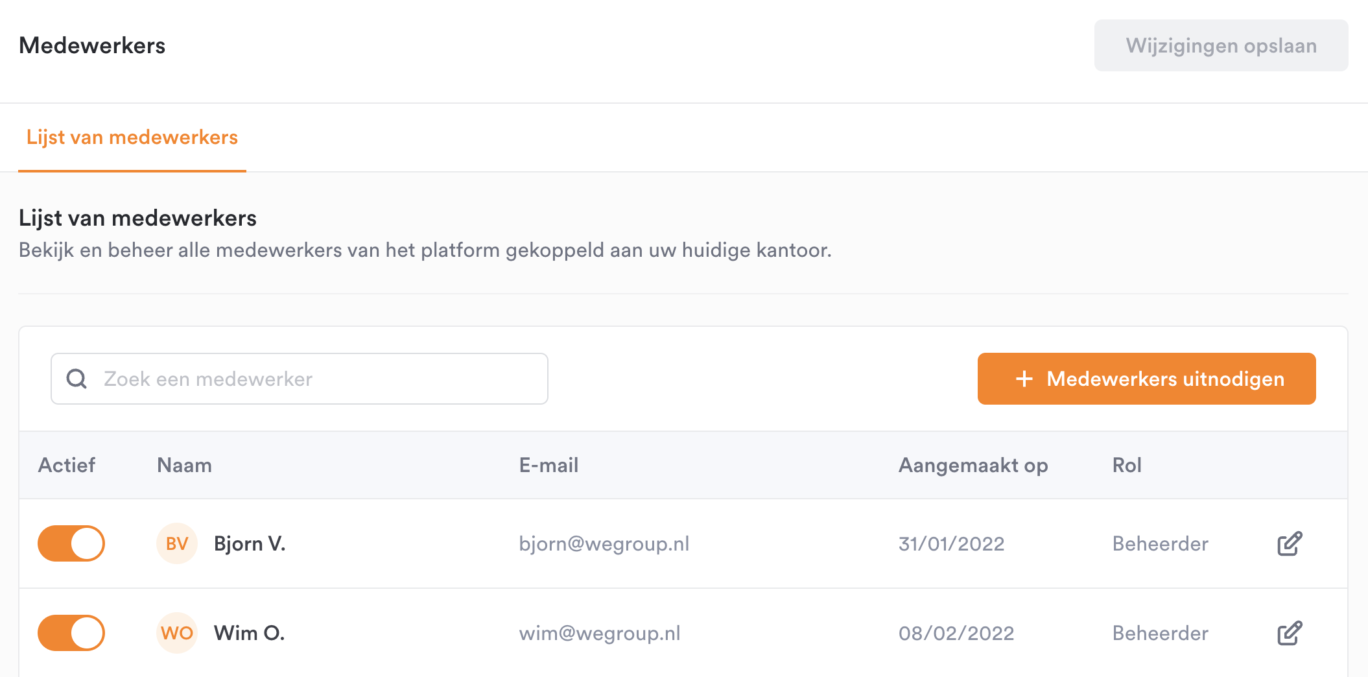Image resolution: width=1368 pixels, height=677 pixels.
Task: Click the BV avatar badge
Action: (x=177, y=543)
